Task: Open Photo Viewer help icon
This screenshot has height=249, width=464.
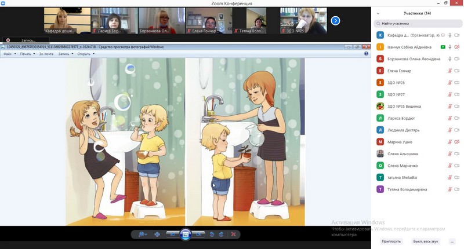Action: (366, 53)
